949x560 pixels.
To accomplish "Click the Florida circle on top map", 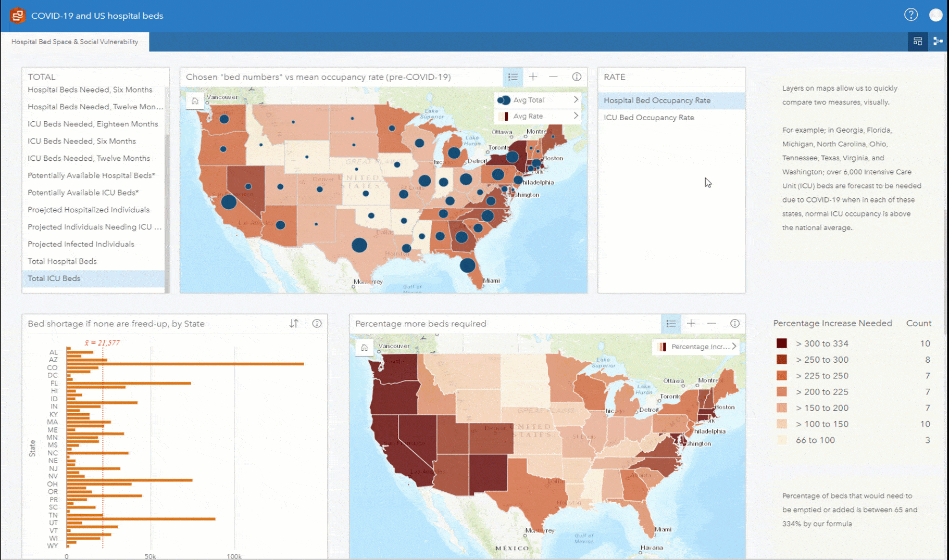I will click(468, 265).
